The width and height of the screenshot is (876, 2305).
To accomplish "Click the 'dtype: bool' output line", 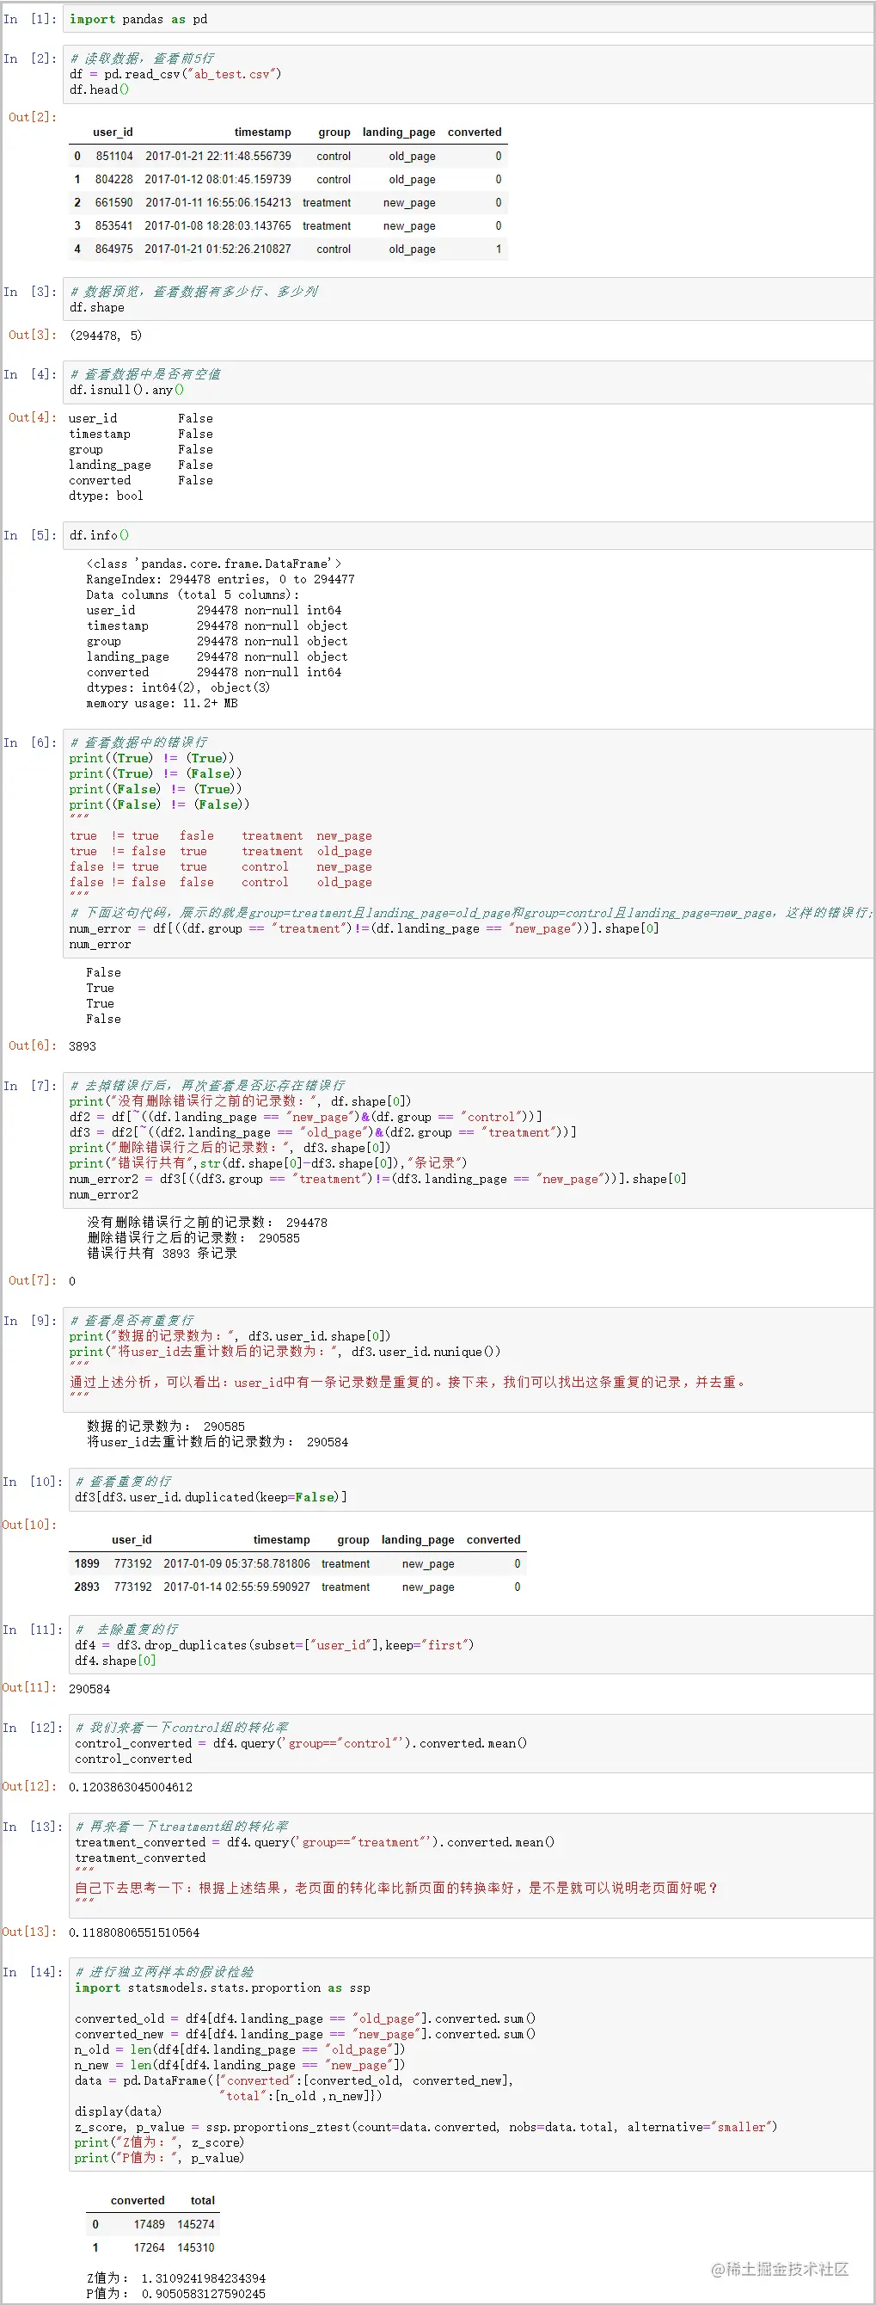I will point(106,496).
